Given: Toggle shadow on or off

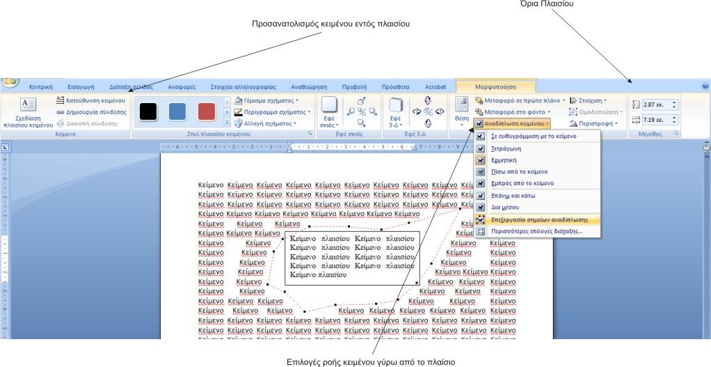Looking at the screenshot, I should (x=361, y=111).
